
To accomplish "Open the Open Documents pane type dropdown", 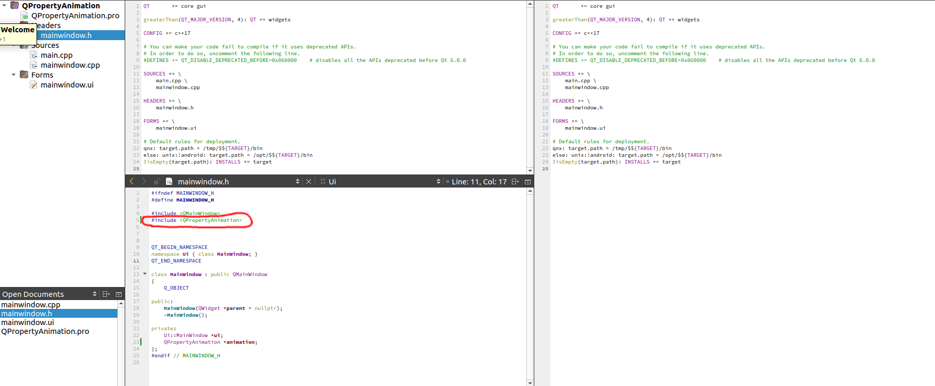I will click(x=94, y=294).
